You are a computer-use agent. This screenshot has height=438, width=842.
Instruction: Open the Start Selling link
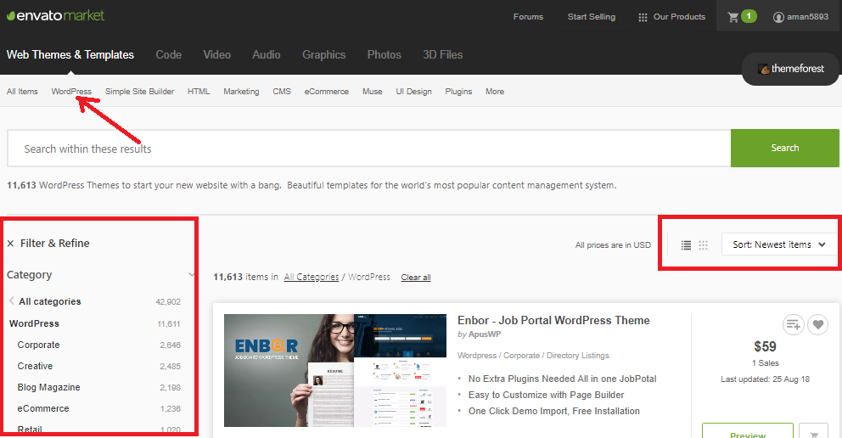coord(592,17)
